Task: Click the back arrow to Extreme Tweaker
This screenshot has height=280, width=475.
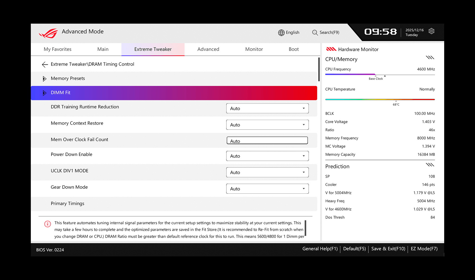Action: click(x=45, y=64)
